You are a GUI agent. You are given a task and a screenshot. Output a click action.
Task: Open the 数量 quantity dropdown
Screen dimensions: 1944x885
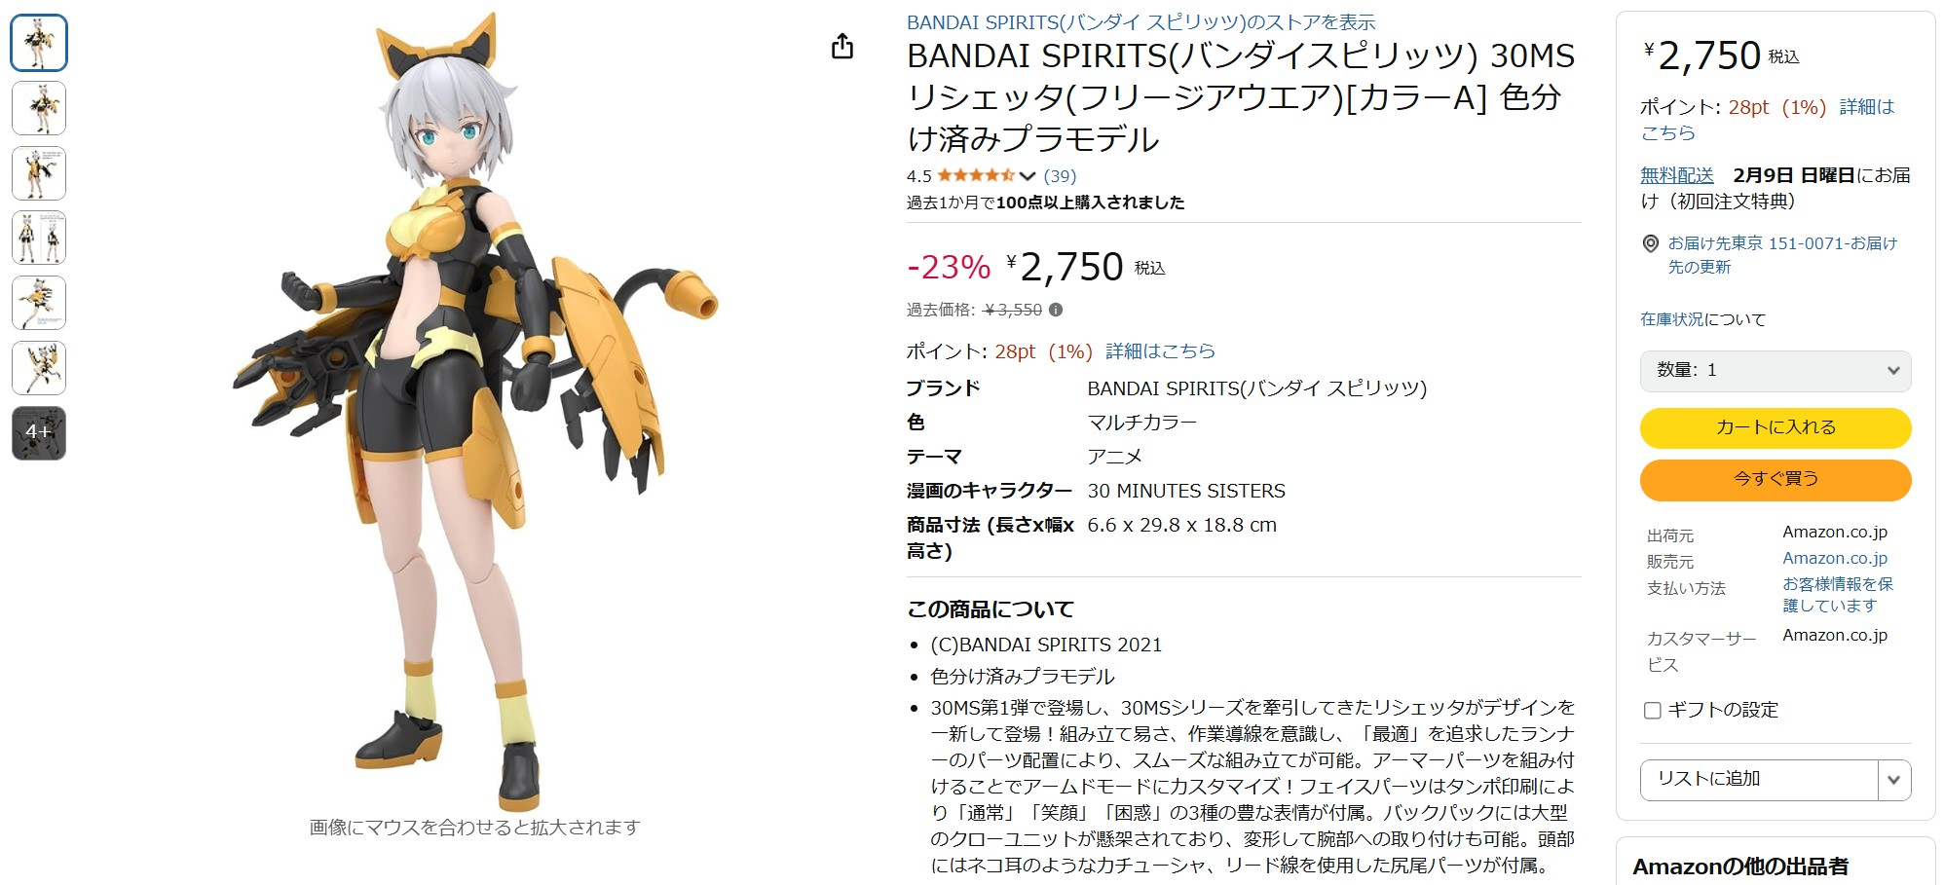coord(1776,371)
